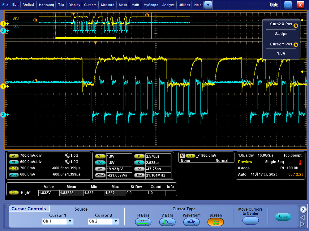Screen dimensions: 309x231
Task: Click the yellow zoom region bar in overview
Action: pyautogui.click(x=86, y=38)
